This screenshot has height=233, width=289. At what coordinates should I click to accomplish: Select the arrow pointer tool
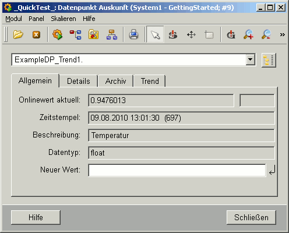coord(155,34)
